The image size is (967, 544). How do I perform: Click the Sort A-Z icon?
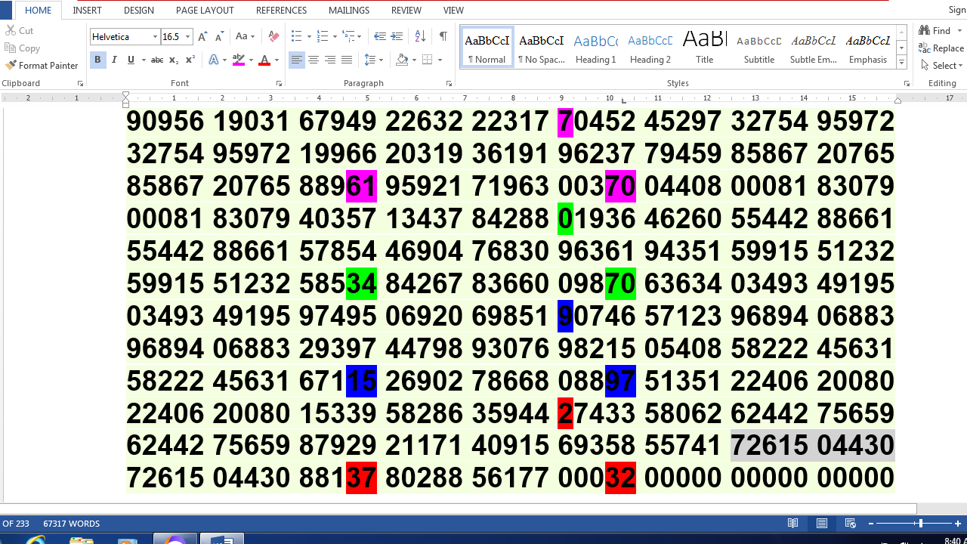point(421,36)
